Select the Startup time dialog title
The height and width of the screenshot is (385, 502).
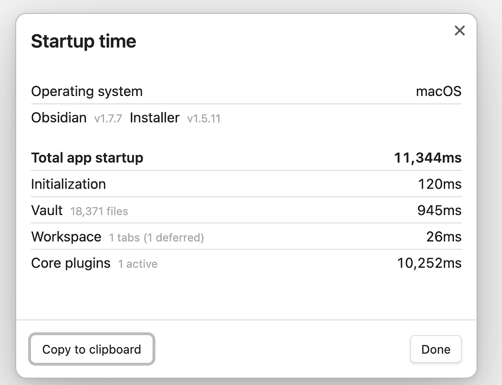point(83,41)
